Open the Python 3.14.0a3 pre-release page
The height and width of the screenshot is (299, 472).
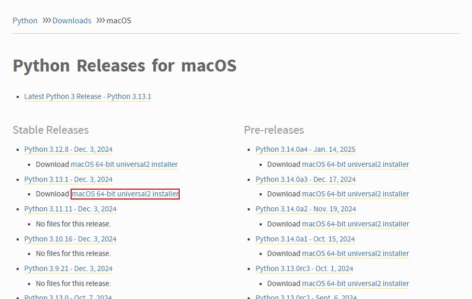coord(305,179)
